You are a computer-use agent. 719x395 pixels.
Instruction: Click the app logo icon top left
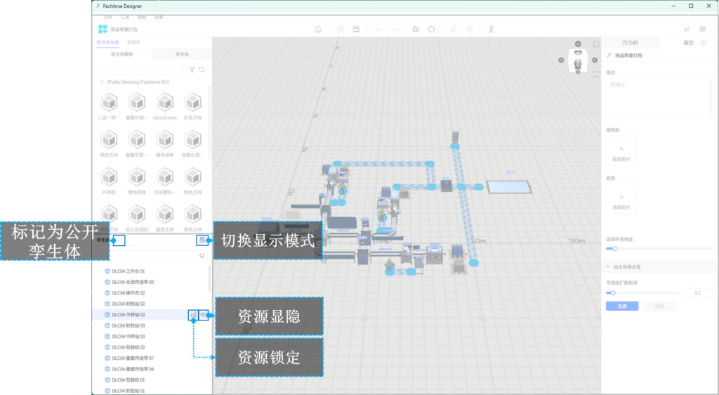(103, 30)
